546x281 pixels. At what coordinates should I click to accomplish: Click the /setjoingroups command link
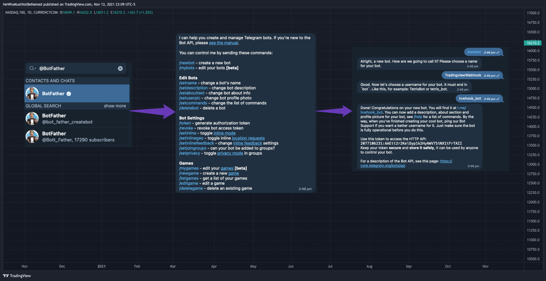193,148
